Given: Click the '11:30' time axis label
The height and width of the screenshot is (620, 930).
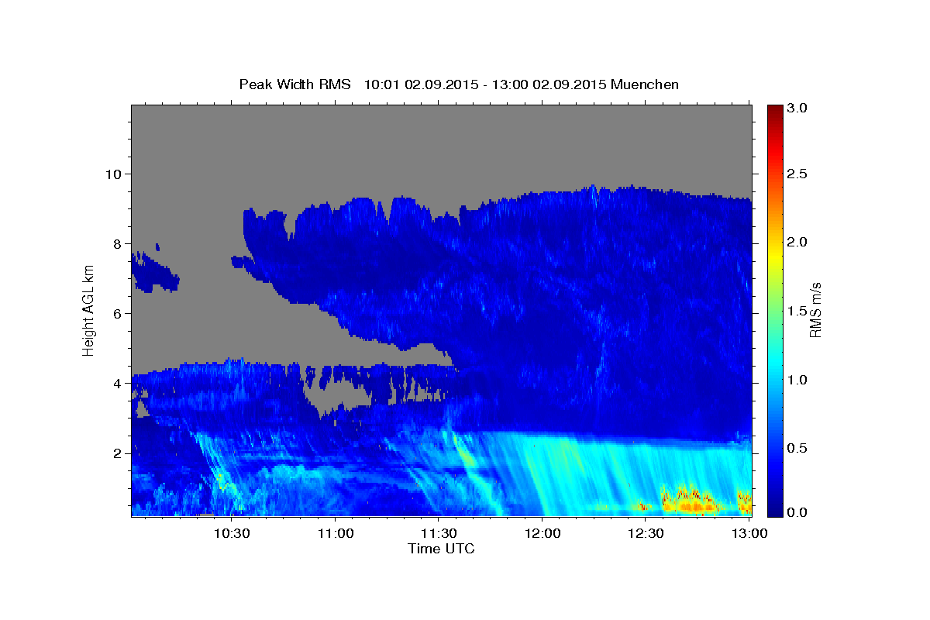Looking at the screenshot, I should coord(439,532).
